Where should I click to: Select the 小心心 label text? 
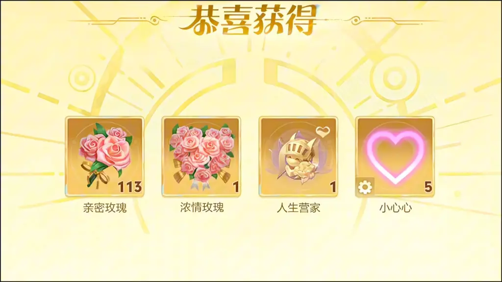(396, 208)
